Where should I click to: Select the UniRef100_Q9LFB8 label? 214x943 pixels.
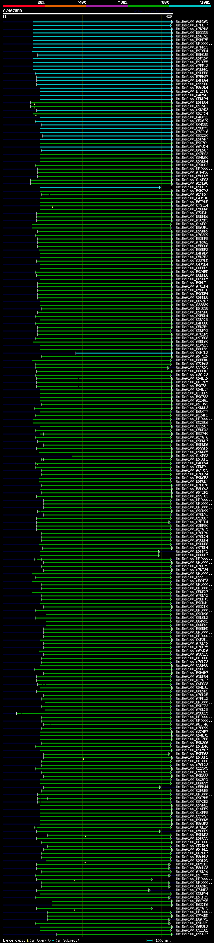[192, 73]
